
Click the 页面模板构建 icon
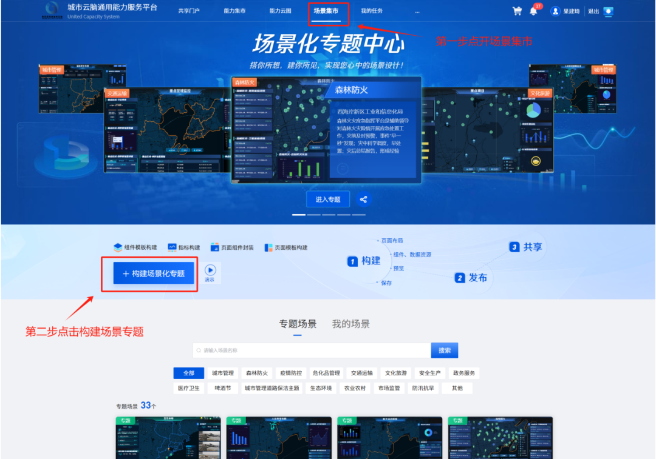(268, 247)
